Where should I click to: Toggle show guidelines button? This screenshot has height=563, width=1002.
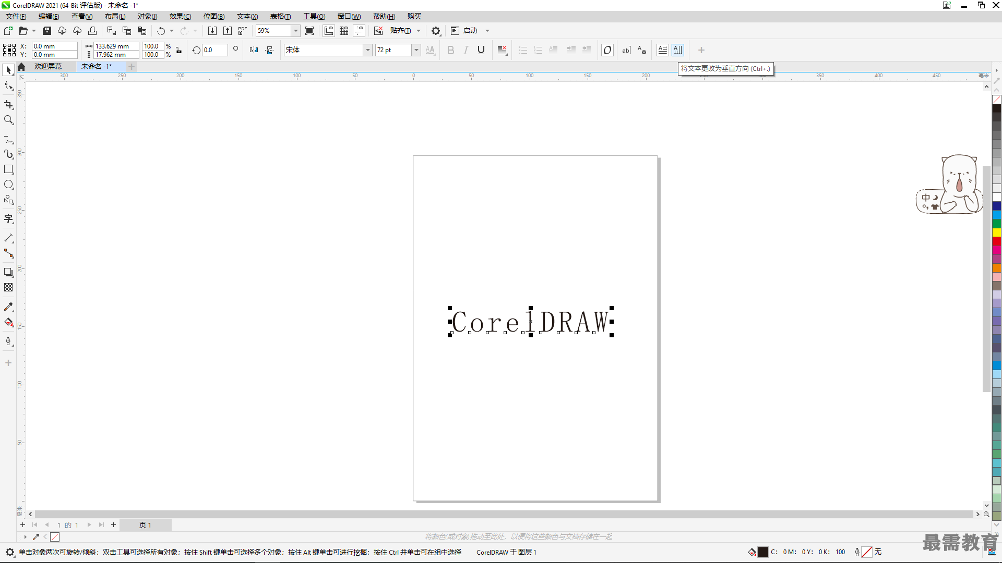pyautogui.click(x=359, y=31)
